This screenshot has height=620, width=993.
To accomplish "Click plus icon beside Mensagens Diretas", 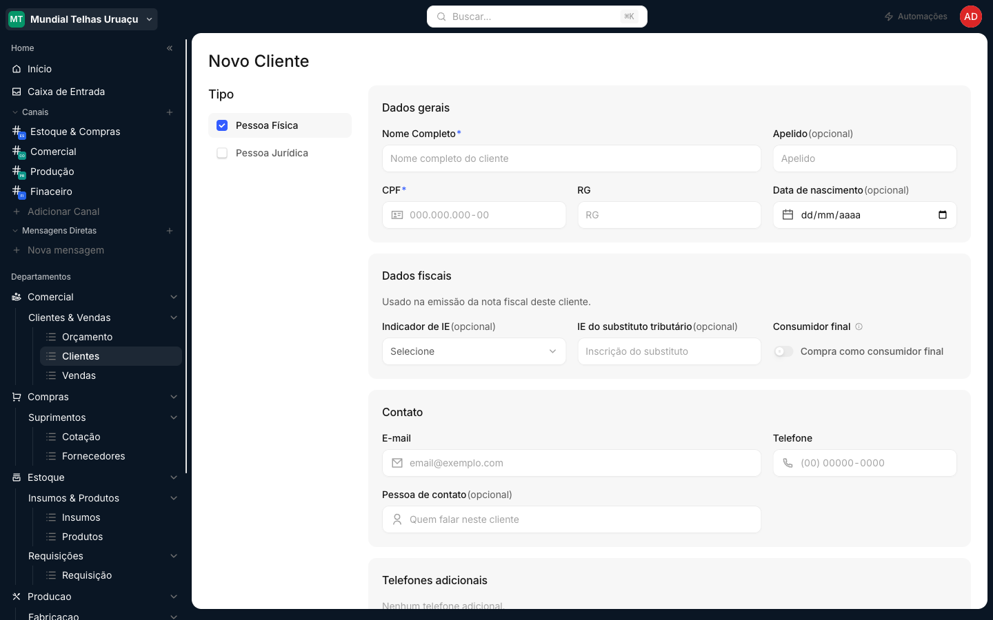I will [x=170, y=231].
